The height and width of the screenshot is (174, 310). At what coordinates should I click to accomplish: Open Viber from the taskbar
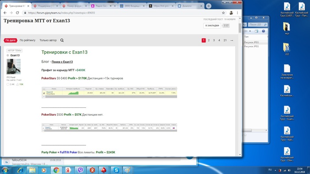click(80, 170)
